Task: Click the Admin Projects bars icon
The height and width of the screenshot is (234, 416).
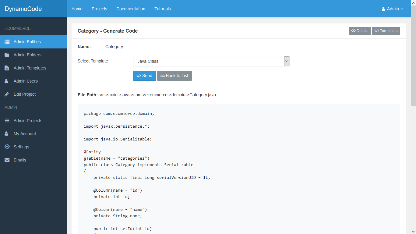Action: (7, 121)
